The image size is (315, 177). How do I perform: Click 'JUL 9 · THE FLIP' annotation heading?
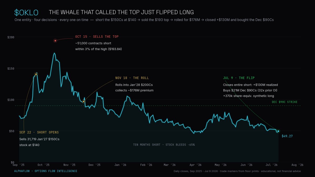[239, 78]
